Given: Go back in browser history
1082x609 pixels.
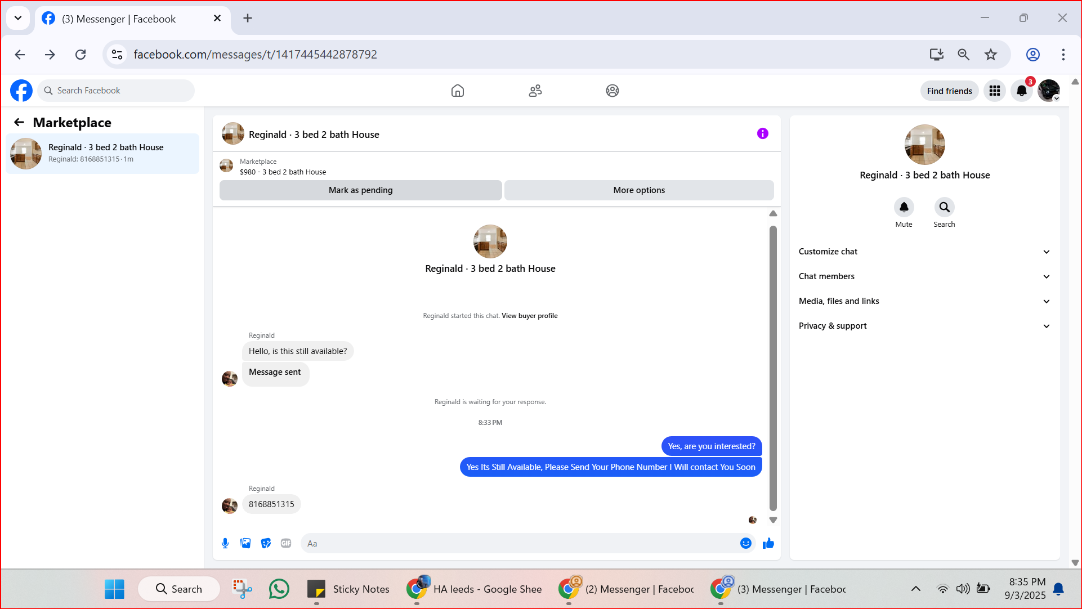Looking at the screenshot, I should point(20,55).
